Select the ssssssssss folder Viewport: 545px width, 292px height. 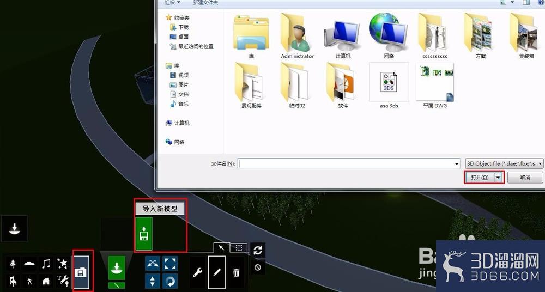435,36
